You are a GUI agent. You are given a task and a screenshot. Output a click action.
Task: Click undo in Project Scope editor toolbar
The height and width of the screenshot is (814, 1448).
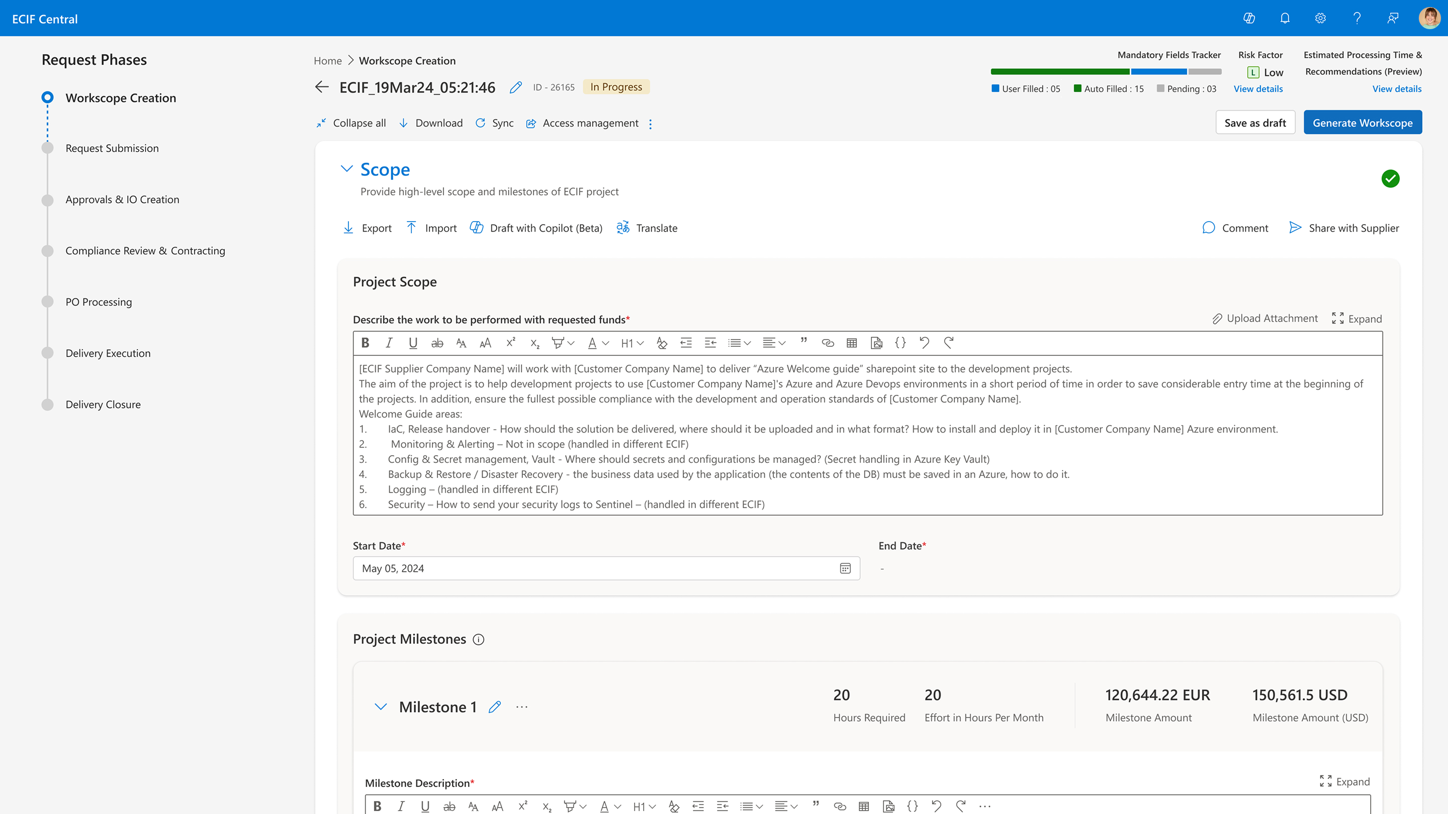pos(925,343)
